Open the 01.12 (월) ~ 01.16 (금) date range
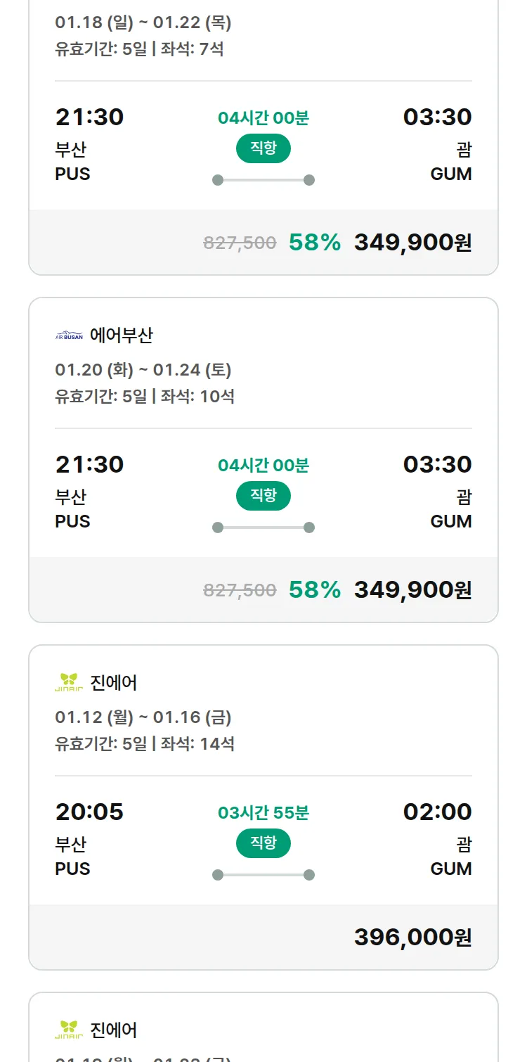This screenshot has height=1062, width=527. [143, 717]
